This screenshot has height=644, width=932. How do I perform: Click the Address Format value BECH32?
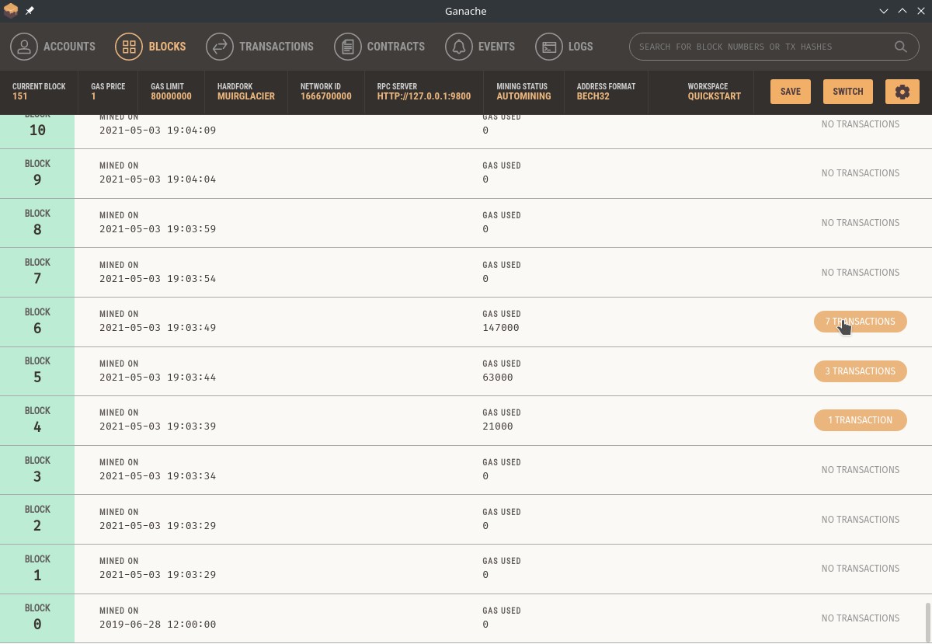tap(593, 96)
